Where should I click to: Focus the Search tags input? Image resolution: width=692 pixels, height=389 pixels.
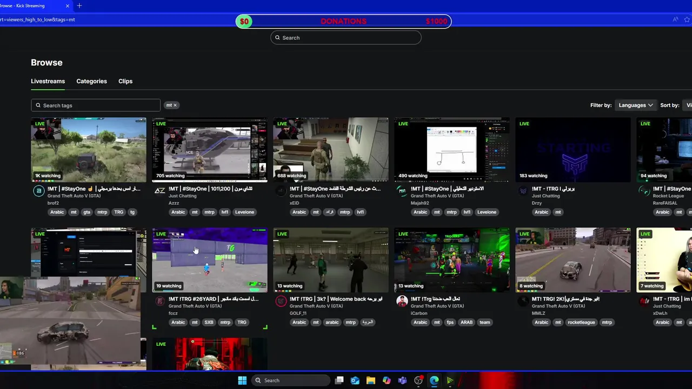point(96,105)
